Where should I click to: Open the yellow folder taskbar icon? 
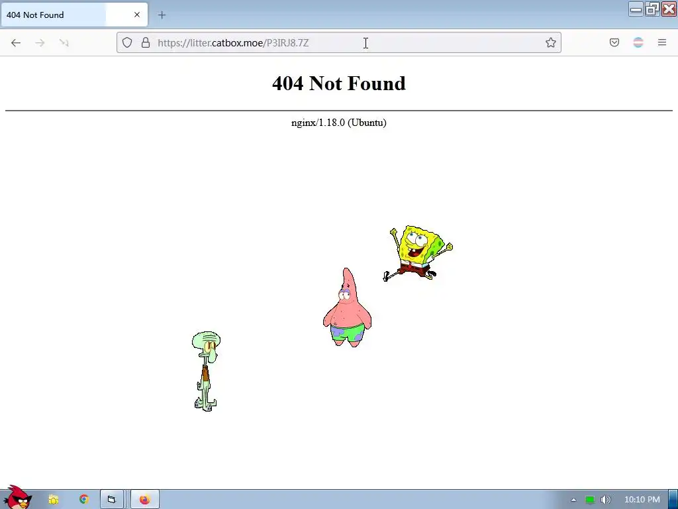click(x=53, y=500)
